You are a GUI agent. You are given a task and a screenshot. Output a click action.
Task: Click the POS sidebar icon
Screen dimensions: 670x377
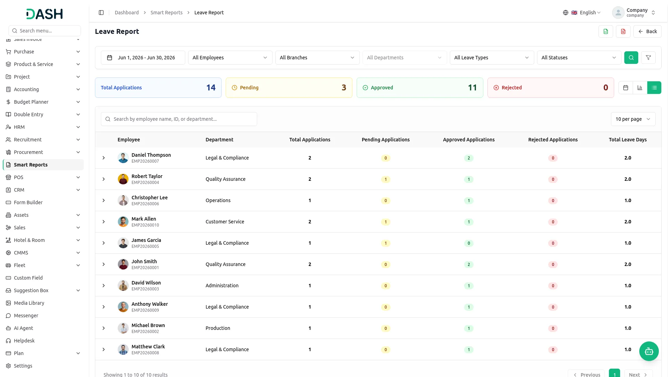pyautogui.click(x=8, y=177)
